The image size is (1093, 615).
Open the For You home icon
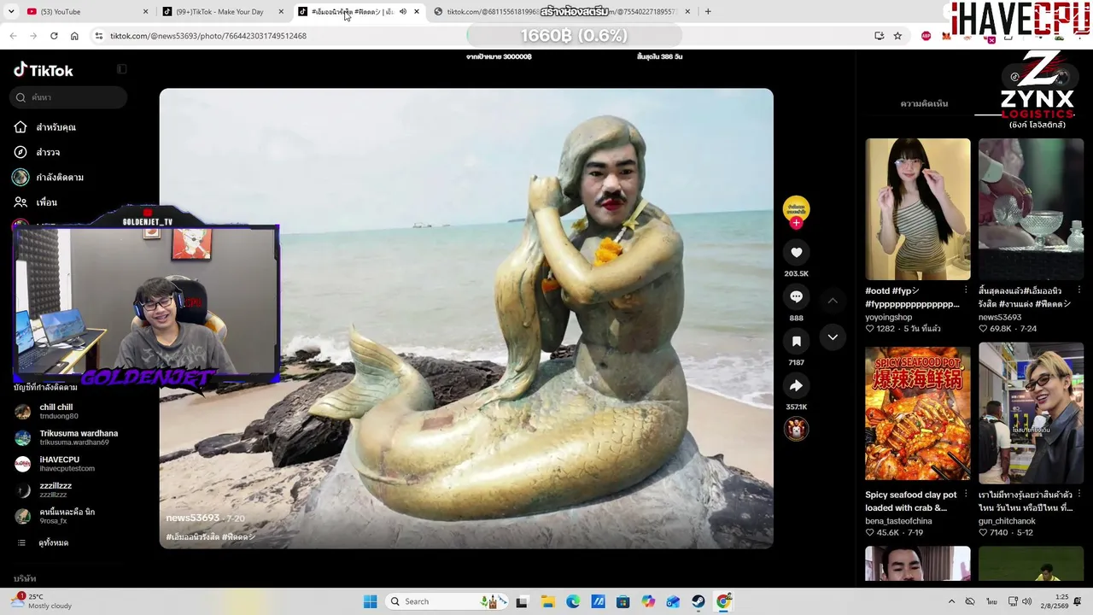(20, 127)
